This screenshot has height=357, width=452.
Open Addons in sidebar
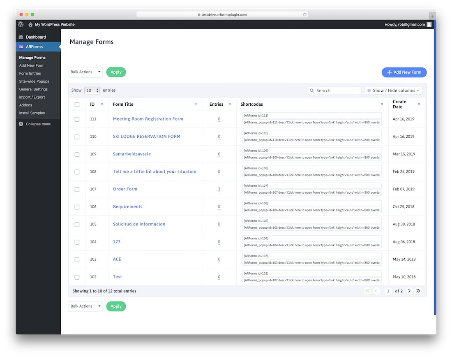pyautogui.click(x=25, y=105)
